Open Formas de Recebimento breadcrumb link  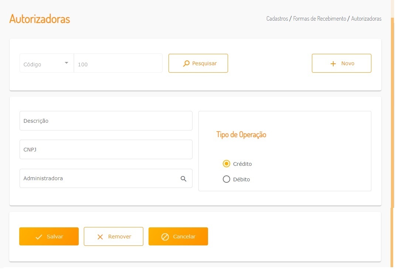click(320, 18)
